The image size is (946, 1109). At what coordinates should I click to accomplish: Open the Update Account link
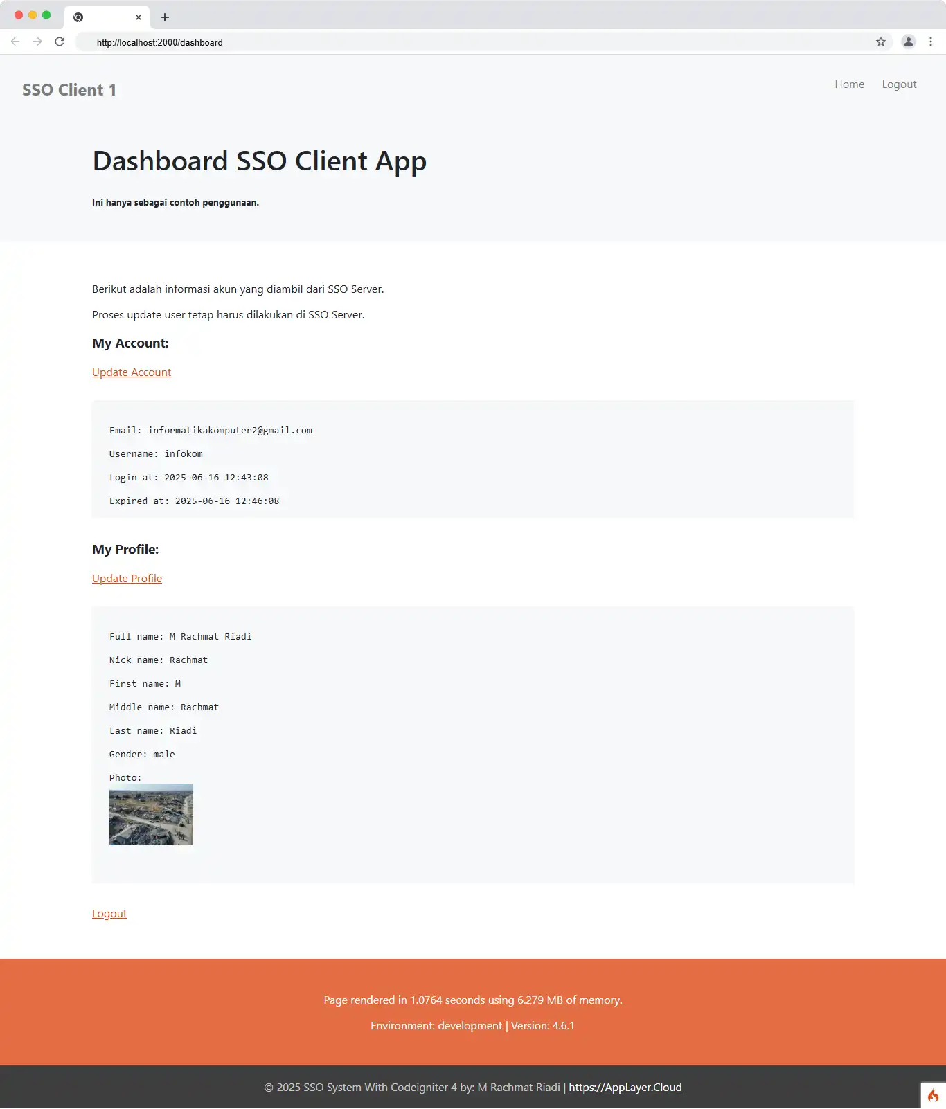pos(132,372)
